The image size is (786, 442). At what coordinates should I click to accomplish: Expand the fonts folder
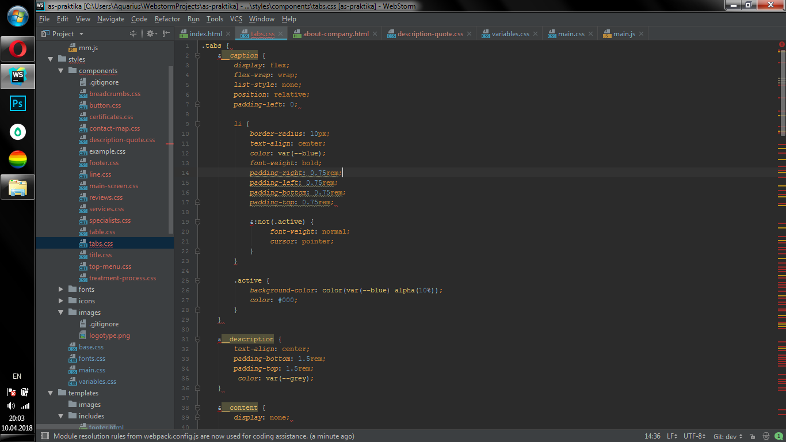[x=61, y=289]
